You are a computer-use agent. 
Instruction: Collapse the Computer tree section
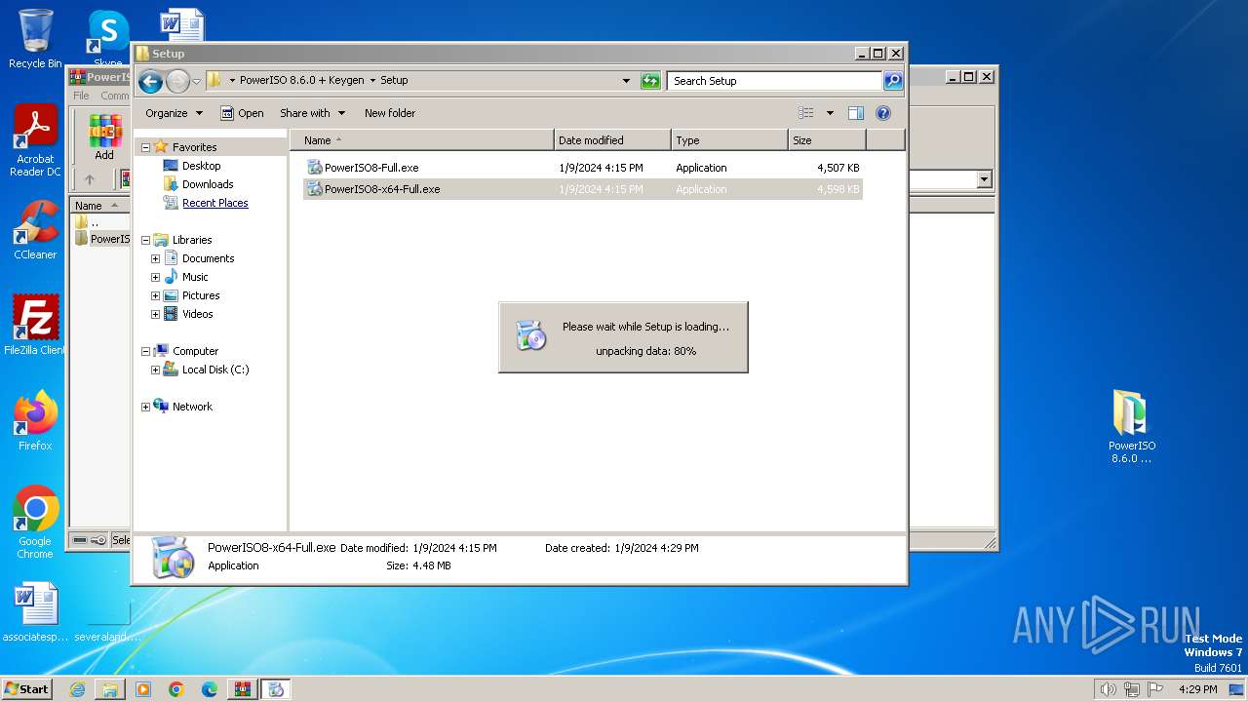point(146,351)
